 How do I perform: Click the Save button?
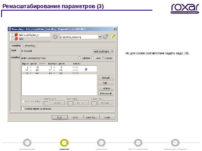click(75, 117)
